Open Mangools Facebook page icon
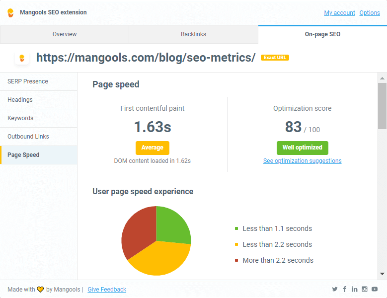The image size is (387, 298). [x=345, y=289]
